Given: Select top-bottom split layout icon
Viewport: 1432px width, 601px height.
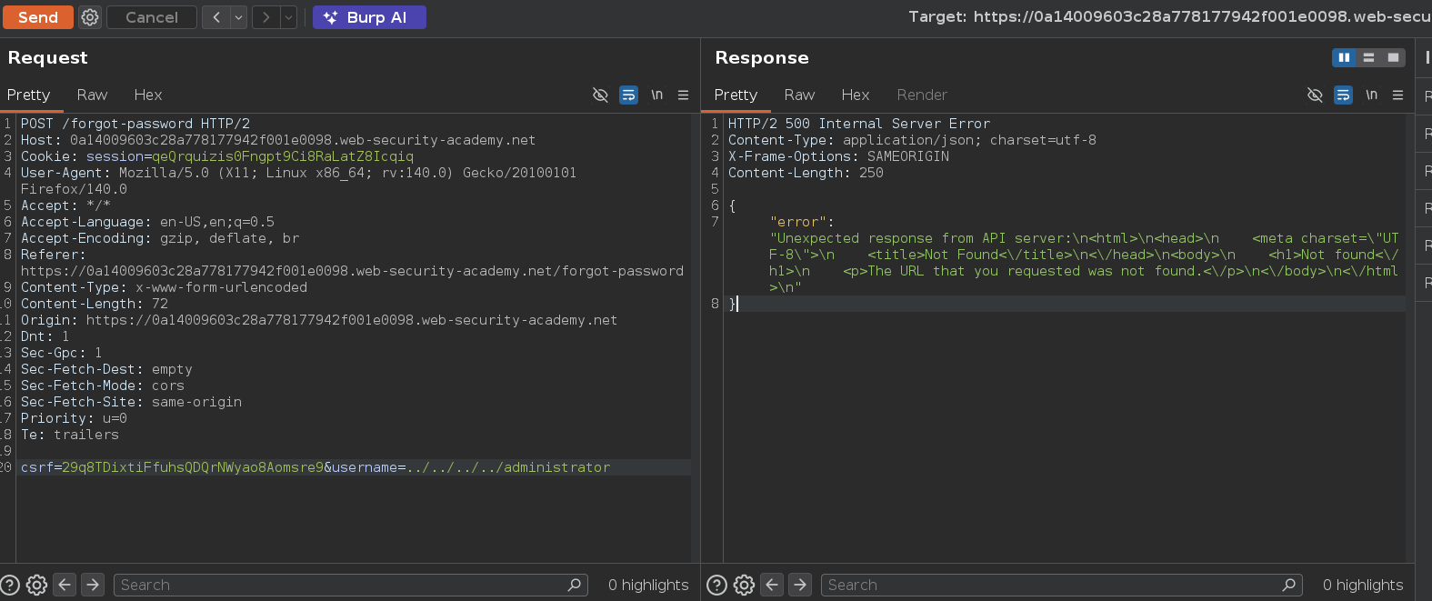Looking at the screenshot, I should 1368,57.
